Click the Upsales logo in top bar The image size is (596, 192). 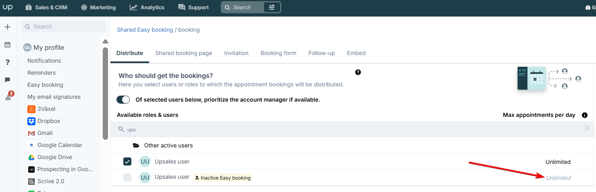[x=8, y=7]
